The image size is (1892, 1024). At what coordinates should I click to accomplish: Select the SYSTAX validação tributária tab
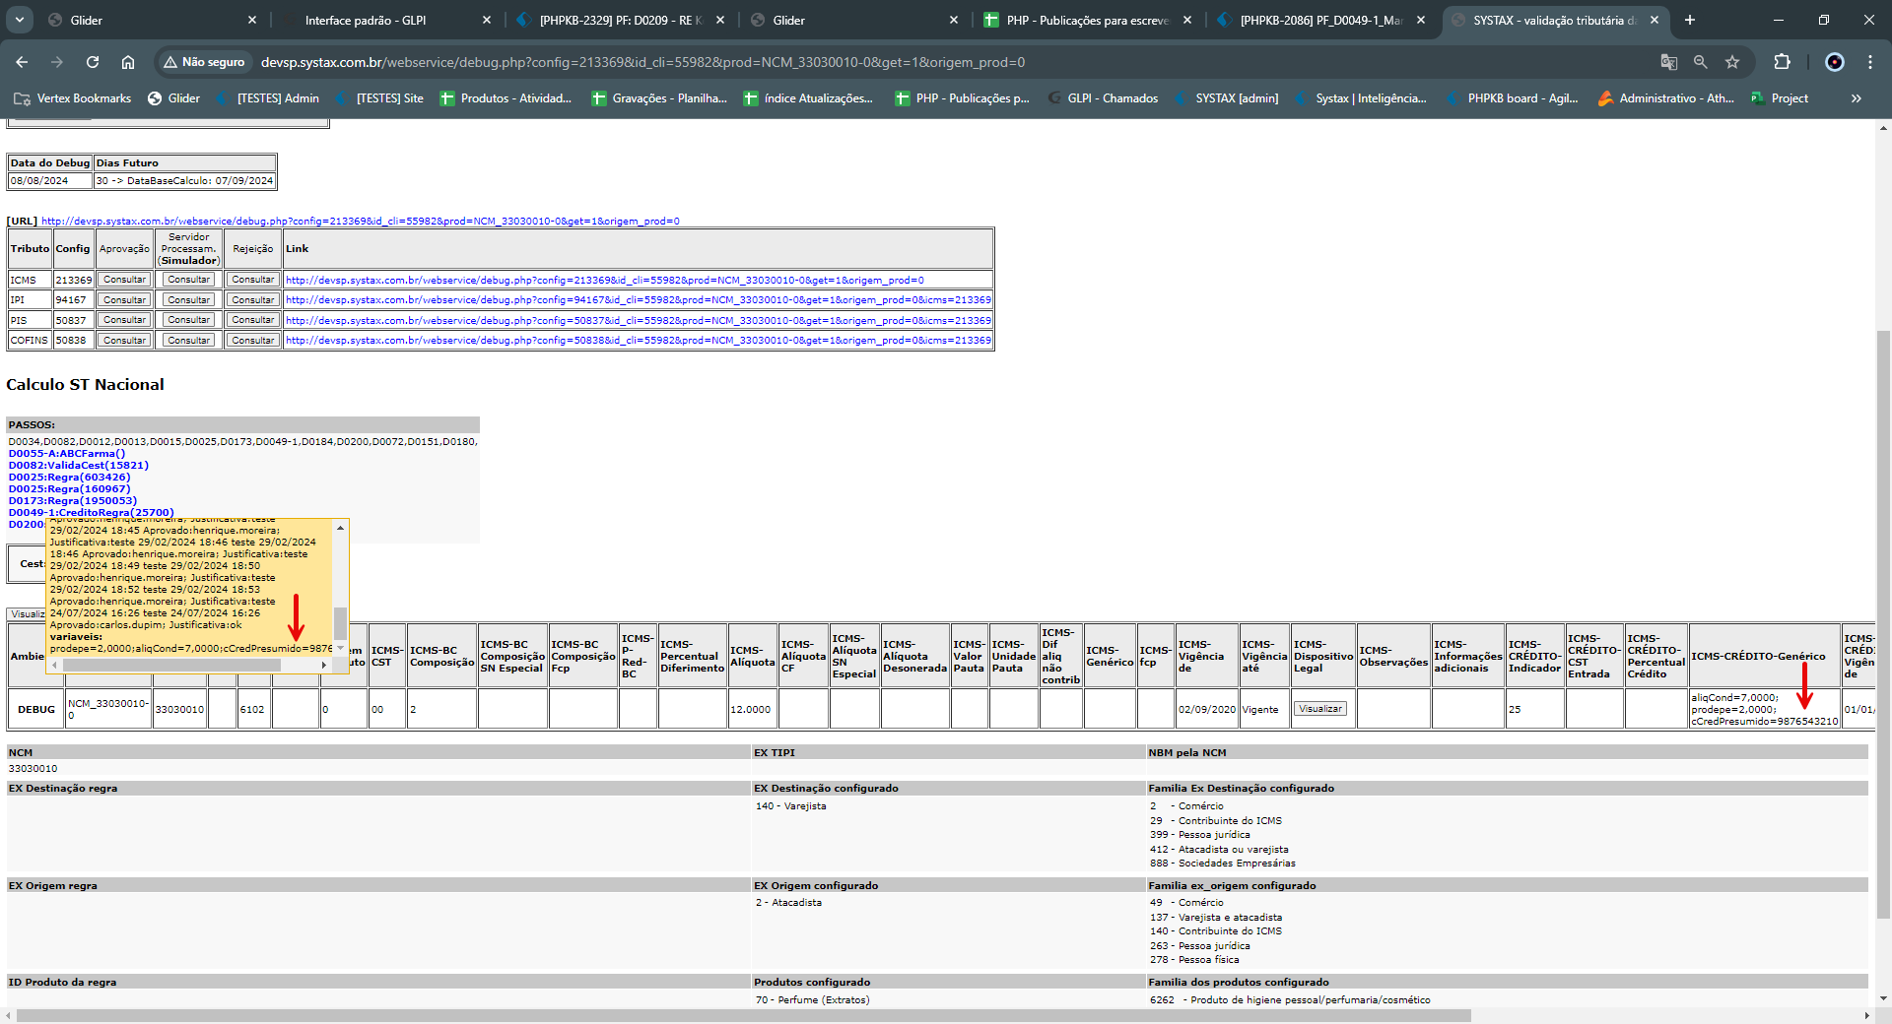[1554, 20]
